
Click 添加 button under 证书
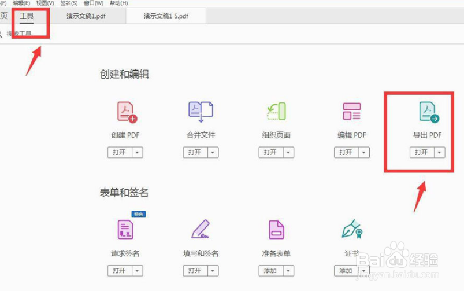point(346,271)
